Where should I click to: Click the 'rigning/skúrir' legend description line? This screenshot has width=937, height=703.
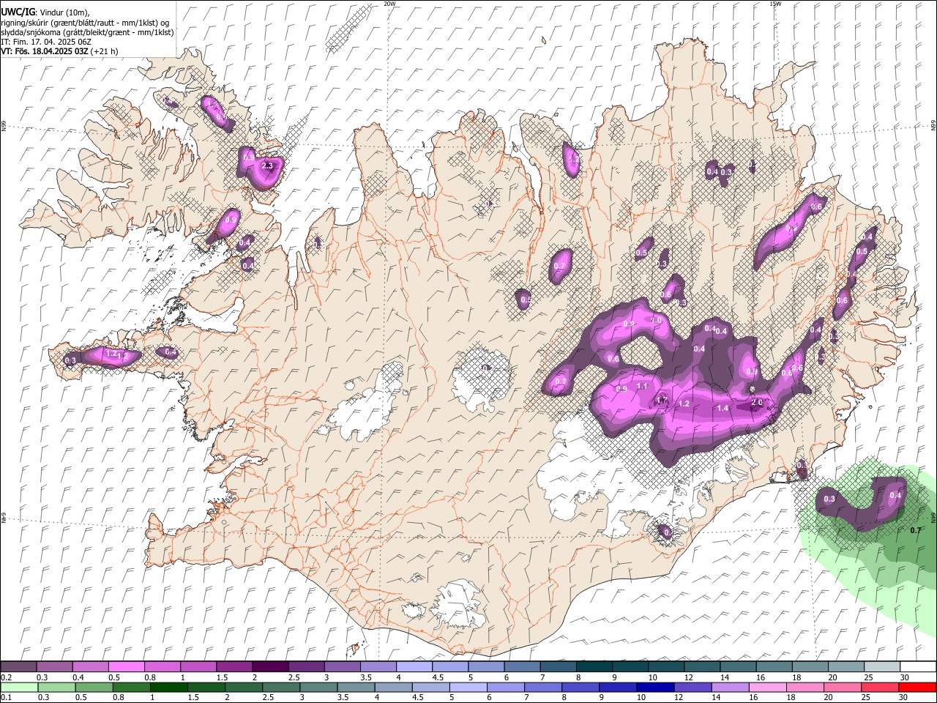point(85,23)
